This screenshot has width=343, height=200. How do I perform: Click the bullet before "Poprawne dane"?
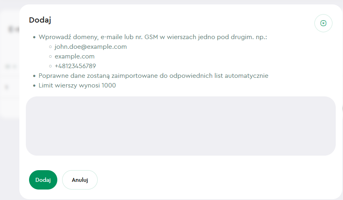tap(34, 76)
